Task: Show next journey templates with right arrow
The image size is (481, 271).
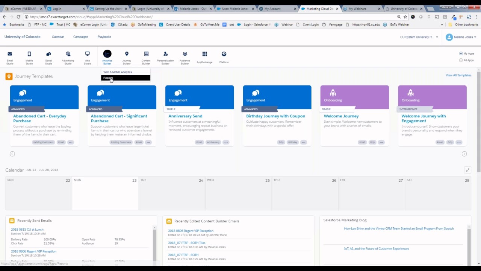Action: point(464,154)
